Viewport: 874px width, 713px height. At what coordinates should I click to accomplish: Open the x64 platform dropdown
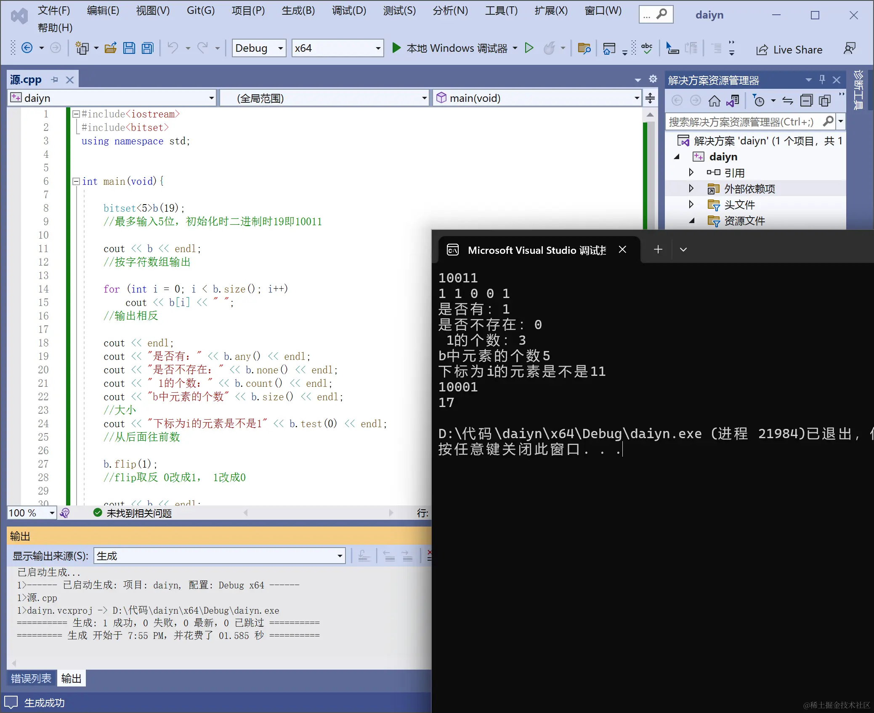pos(337,48)
